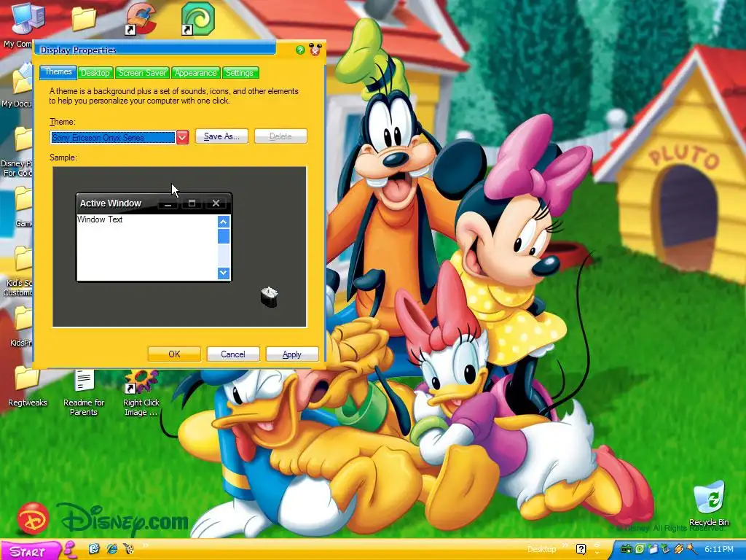Image resolution: width=746 pixels, height=560 pixels.
Task: Click the OK button
Action: [x=174, y=354]
